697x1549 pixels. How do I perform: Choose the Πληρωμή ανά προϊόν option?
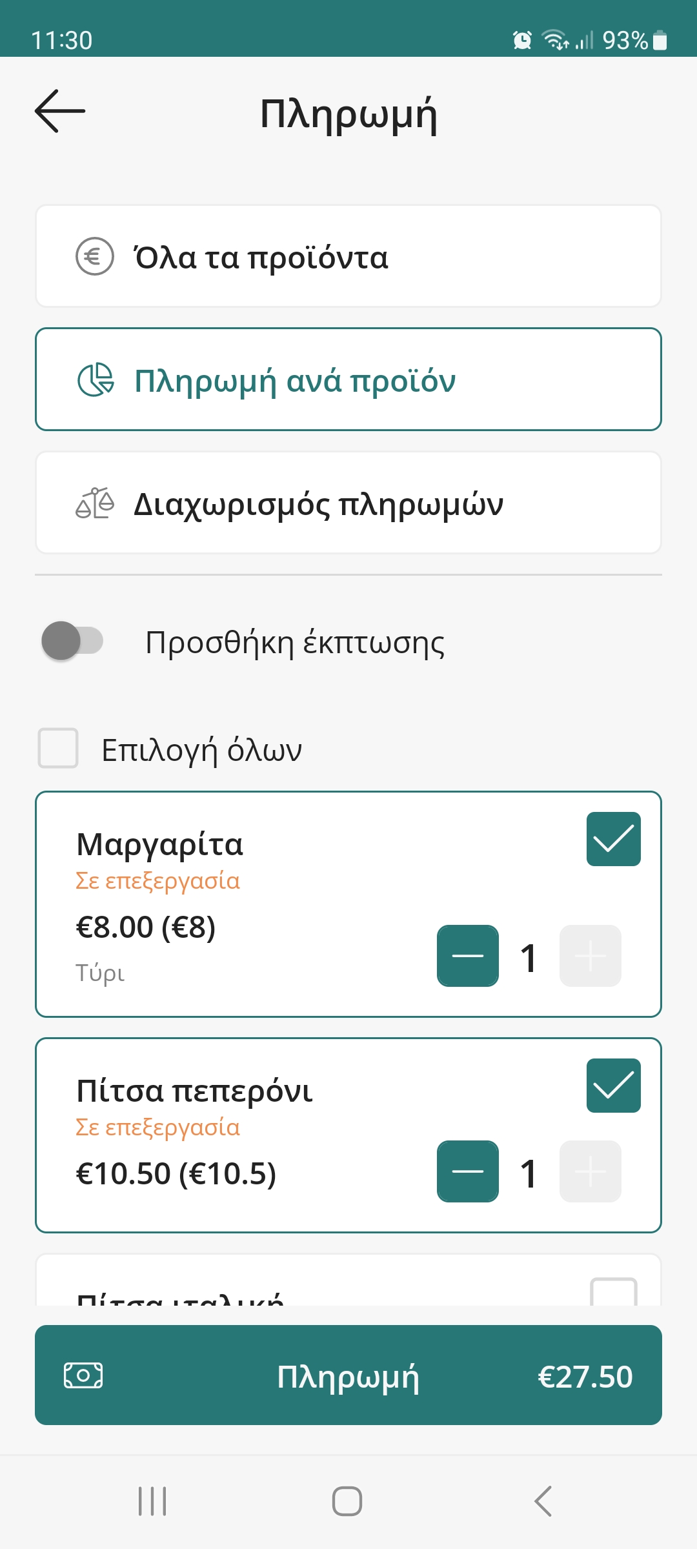(348, 380)
